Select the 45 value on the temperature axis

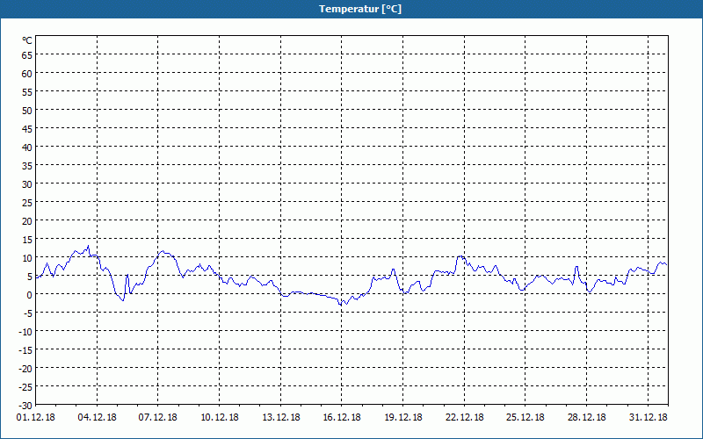coord(27,128)
